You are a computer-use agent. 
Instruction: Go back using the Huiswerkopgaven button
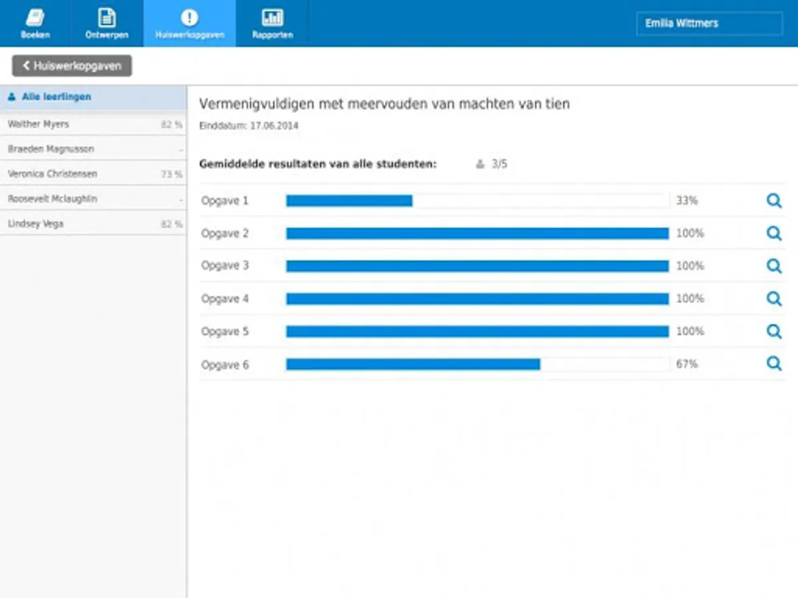coord(72,66)
